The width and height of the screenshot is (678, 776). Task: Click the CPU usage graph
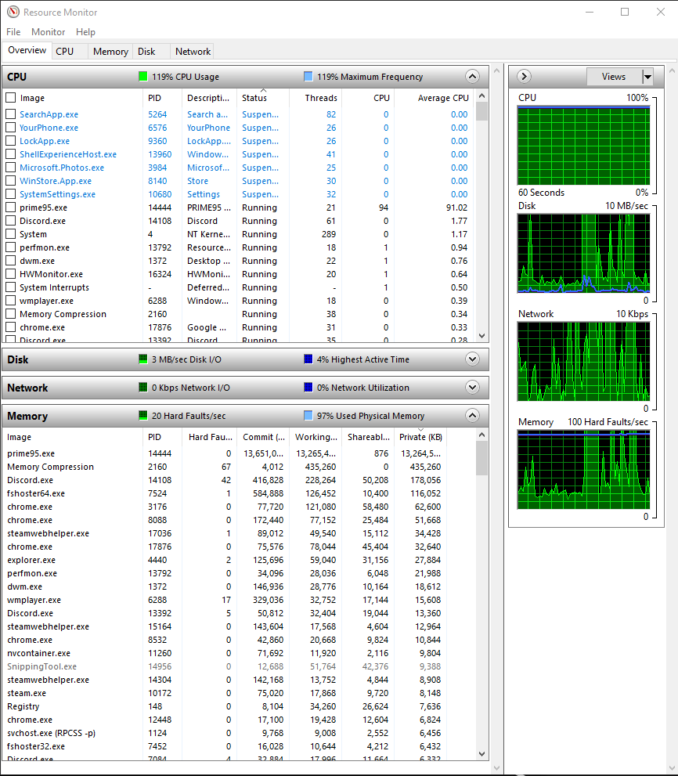(583, 146)
